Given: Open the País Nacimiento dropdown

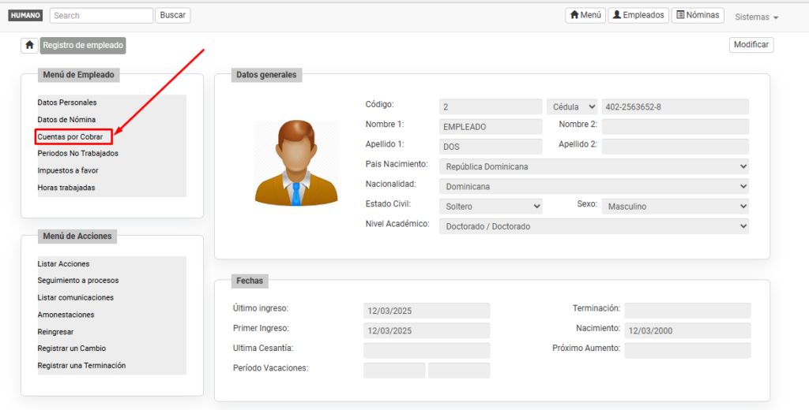Looking at the screenshot, I should (x=593, y=166).
